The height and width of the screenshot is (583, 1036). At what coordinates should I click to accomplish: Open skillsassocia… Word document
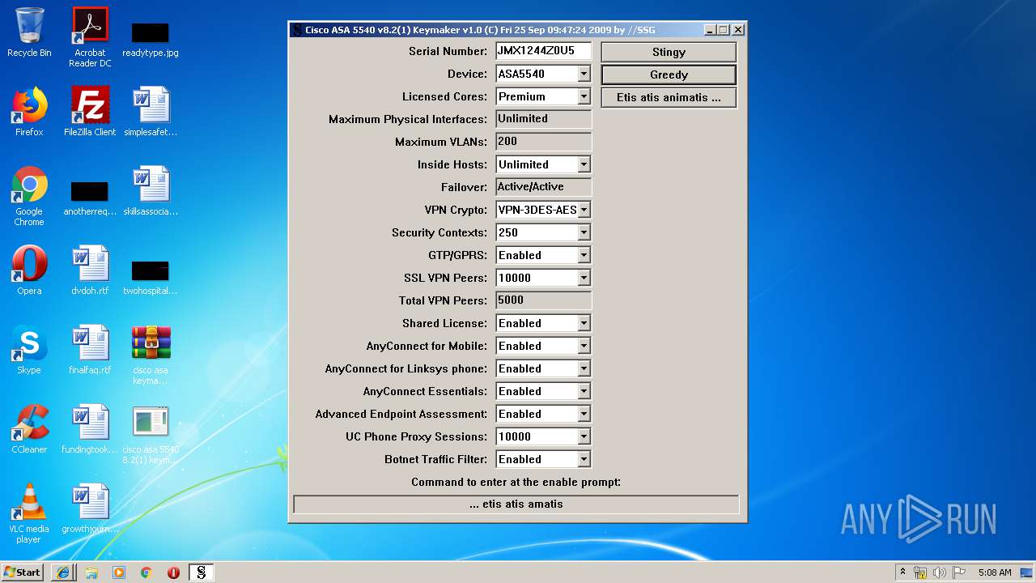pos(151,191)
